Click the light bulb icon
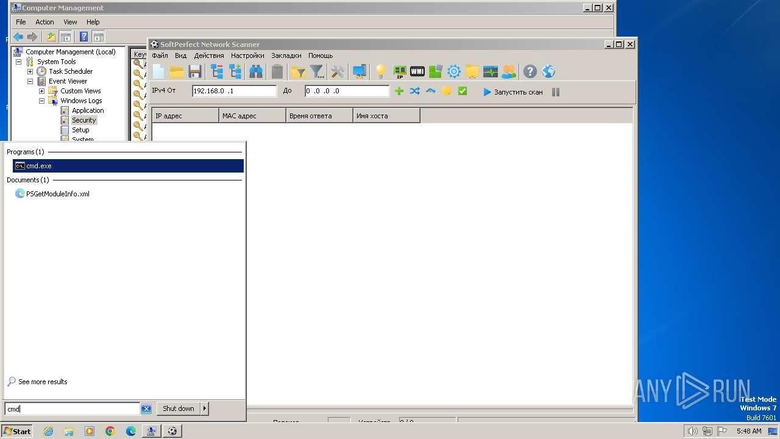780x439 pixels. (381, 72)
